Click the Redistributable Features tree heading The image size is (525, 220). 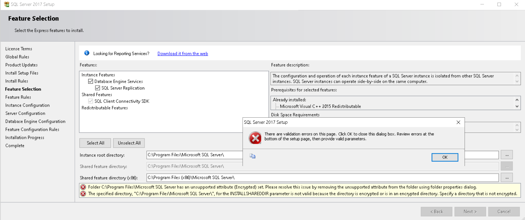(105, 108)
